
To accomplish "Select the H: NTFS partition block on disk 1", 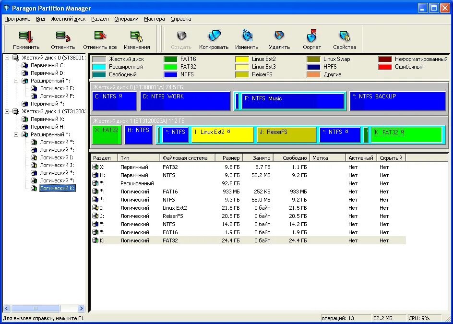I will coord(139,135).
